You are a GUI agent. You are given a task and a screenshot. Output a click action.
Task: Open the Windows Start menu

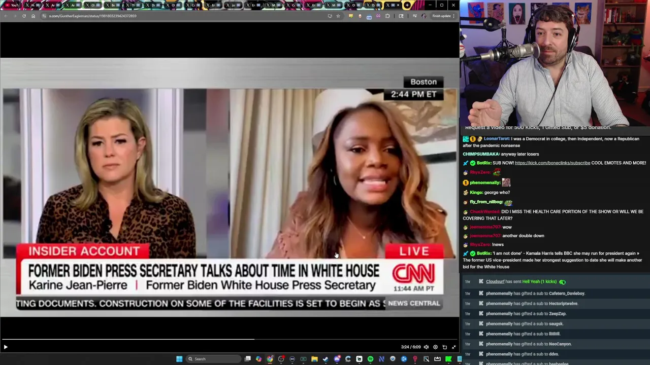(179, 359)
